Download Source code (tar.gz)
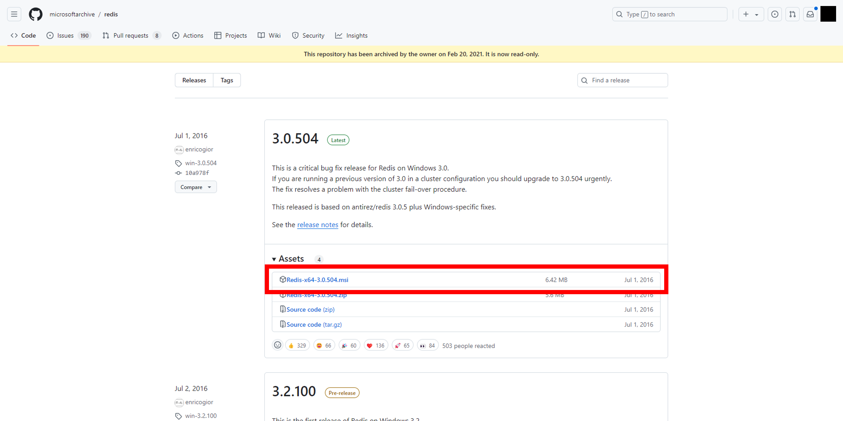 314,325
